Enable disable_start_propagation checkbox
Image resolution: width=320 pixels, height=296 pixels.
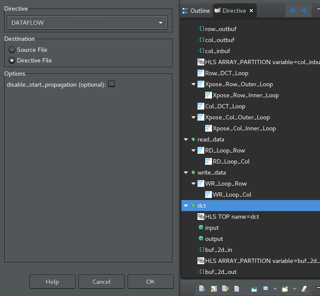click(x=111, y=84)
